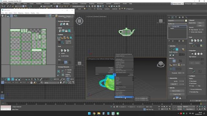This screenshot has width=207, height=116.
Task: Open the Mapping menu in Edit UVWs window
Action: coord(21,13)
